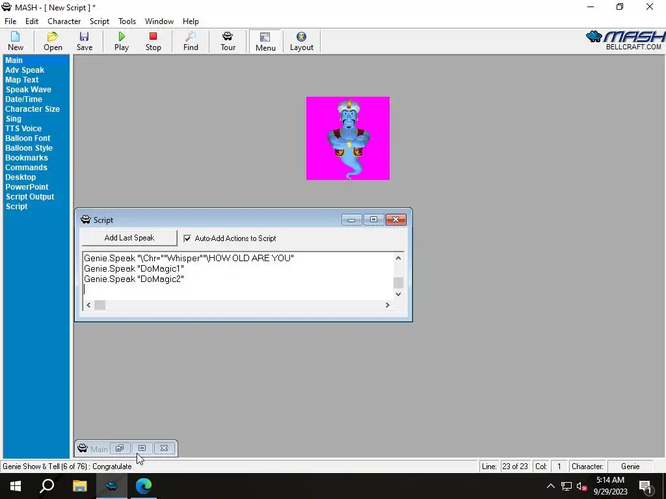The image size is (666, 499).
Task: Close the minimized Main window
Action: (x=165, y=448)
